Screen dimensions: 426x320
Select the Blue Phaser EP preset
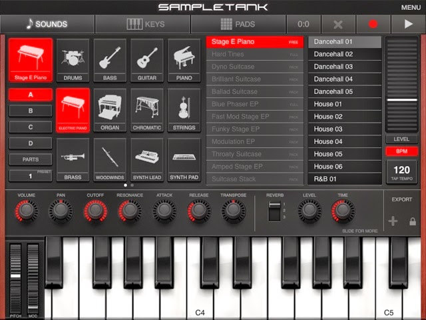(x=255, y=104)
